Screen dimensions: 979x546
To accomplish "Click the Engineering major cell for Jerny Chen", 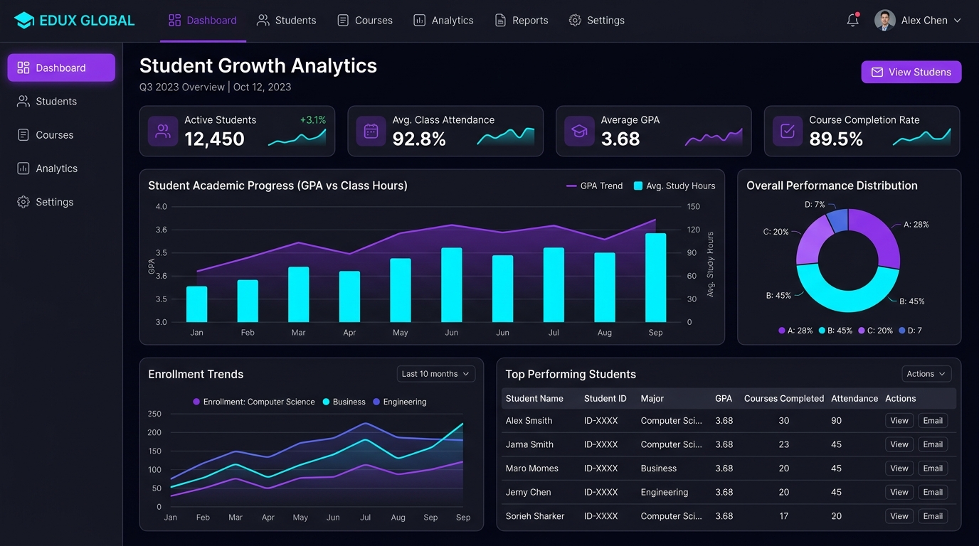I will pyautogui.click(x=665, y=492).
